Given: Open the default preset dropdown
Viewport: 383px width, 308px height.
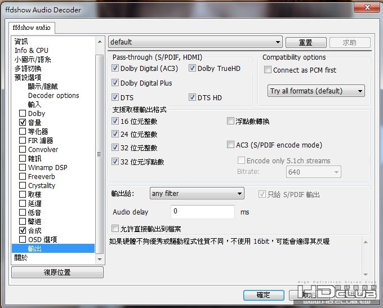Looking at the screenshot, I should [195, 42].
